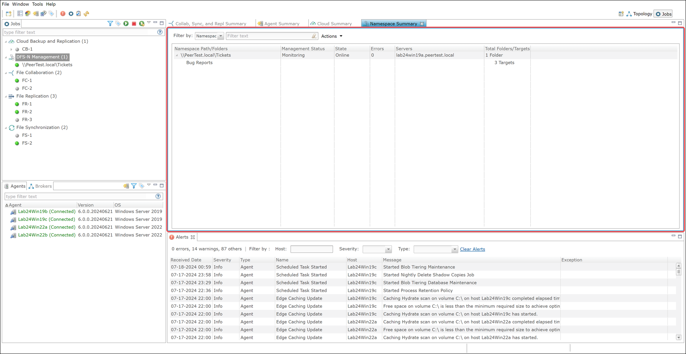Click the tag icon in Jobs panel toolbar
This screenshot has width=686, height=354.
[118, 24]
